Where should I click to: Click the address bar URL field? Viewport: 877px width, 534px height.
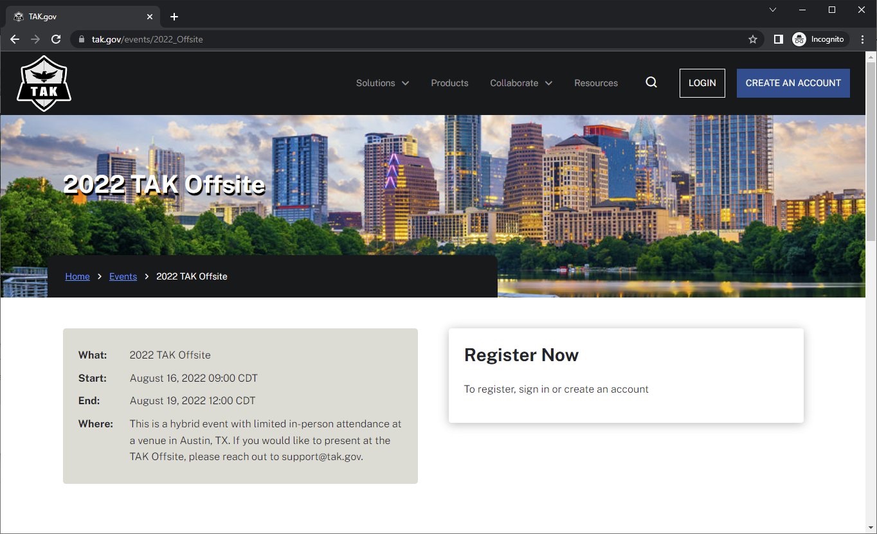coord(418,39)
